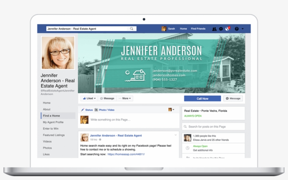
Task: Open the account dropdown arrow in top bar
Action: [x=243, y=29]
